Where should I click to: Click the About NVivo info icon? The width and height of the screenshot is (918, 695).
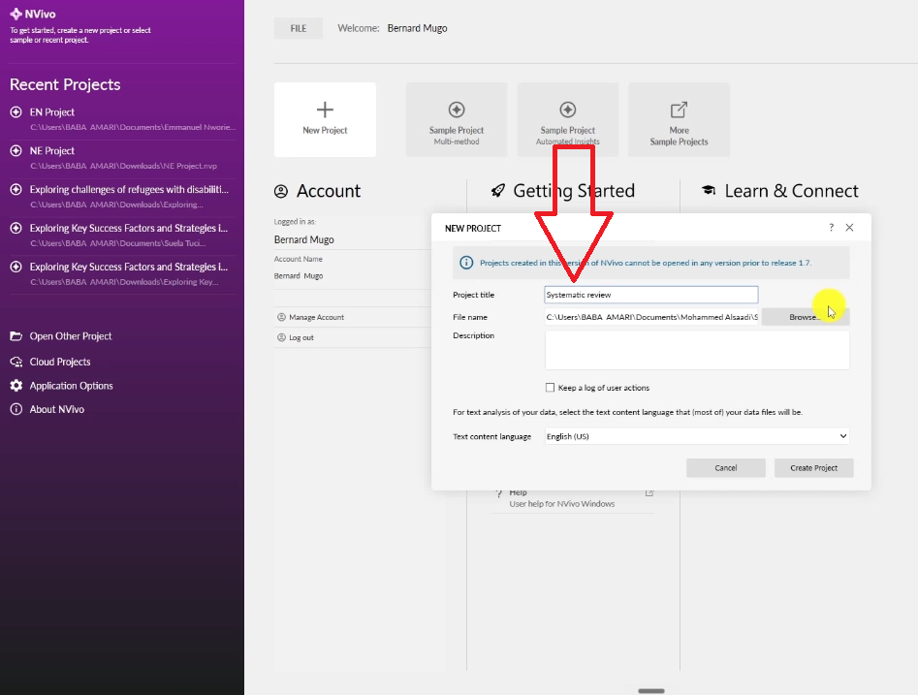pyautogui.click(x=16, y=409)
